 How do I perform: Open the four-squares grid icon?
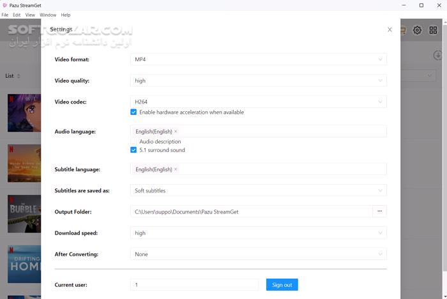coord(434,30)
